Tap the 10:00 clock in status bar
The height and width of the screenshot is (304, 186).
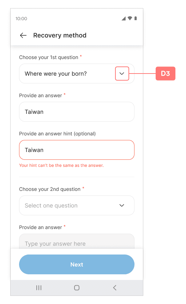click(21, 19)
